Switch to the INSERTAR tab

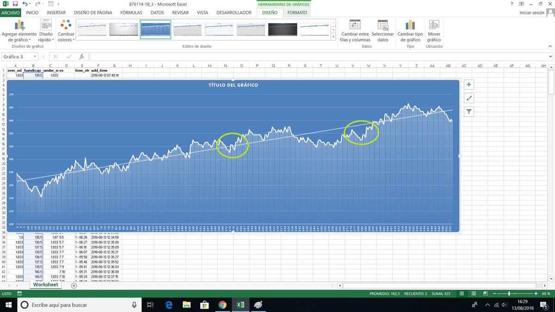(x=56, y=12)
